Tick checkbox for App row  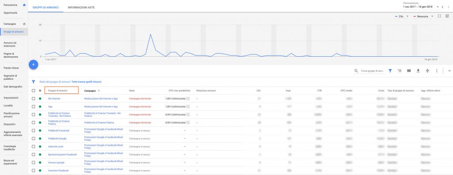34,106
